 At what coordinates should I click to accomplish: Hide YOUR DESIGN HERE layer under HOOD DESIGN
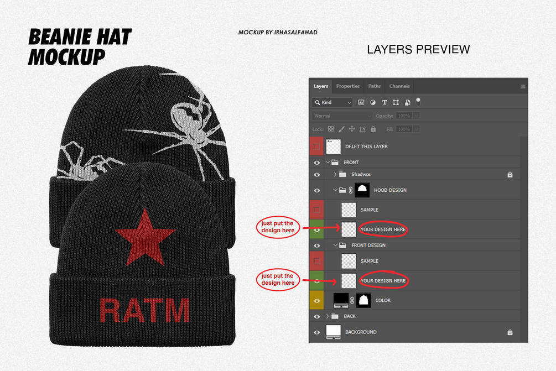pyautogui.click(x=317, y=229)
